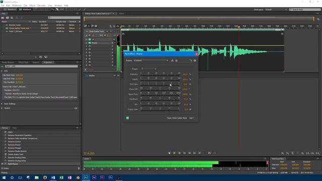Select Bounce_1.wav in the Files list

pyautogui.click(x=15, y=25)
